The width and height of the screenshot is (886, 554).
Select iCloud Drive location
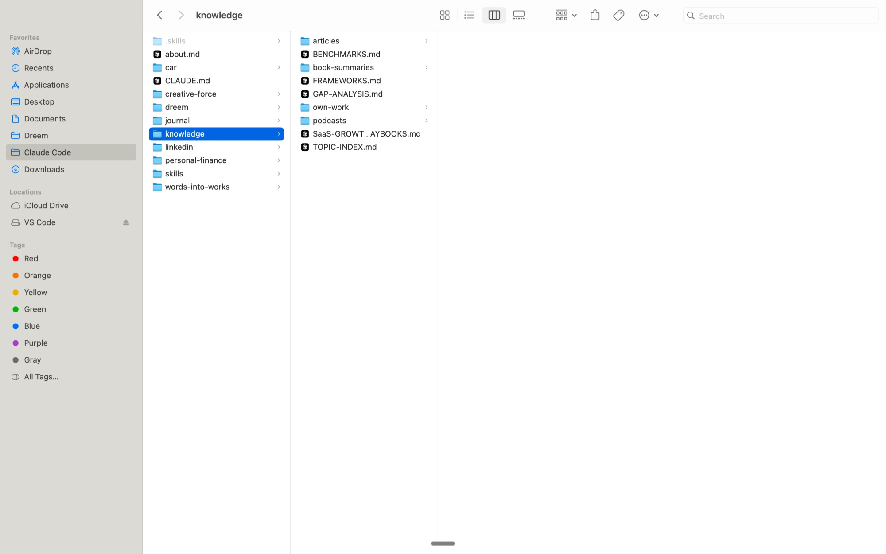[46, 206]
